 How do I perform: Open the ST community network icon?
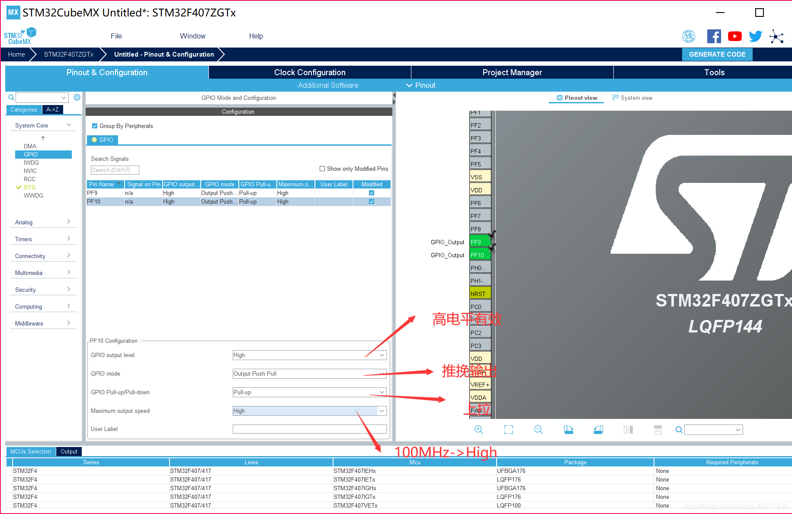tap(776, 36)
